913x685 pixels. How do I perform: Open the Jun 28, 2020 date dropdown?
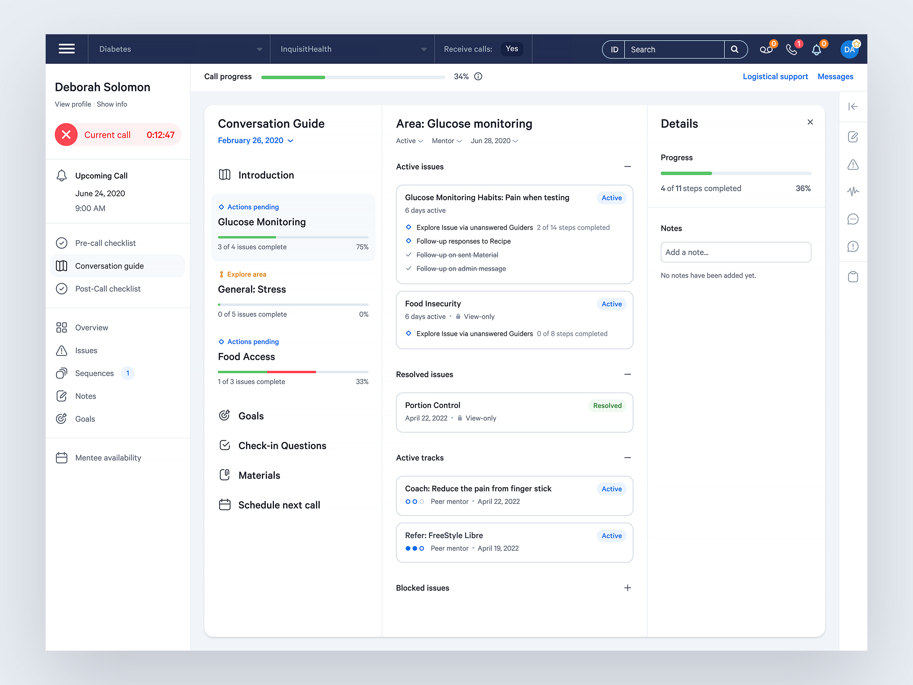pyautogui.click(x=494, y=141)
